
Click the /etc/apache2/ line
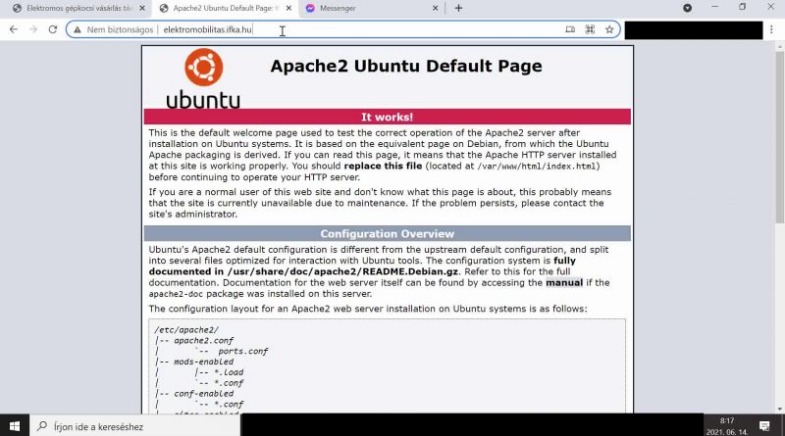(x=186, y=330)
